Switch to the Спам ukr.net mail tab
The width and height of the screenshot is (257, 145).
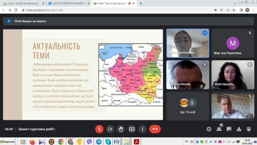click(x=23, y=4)
